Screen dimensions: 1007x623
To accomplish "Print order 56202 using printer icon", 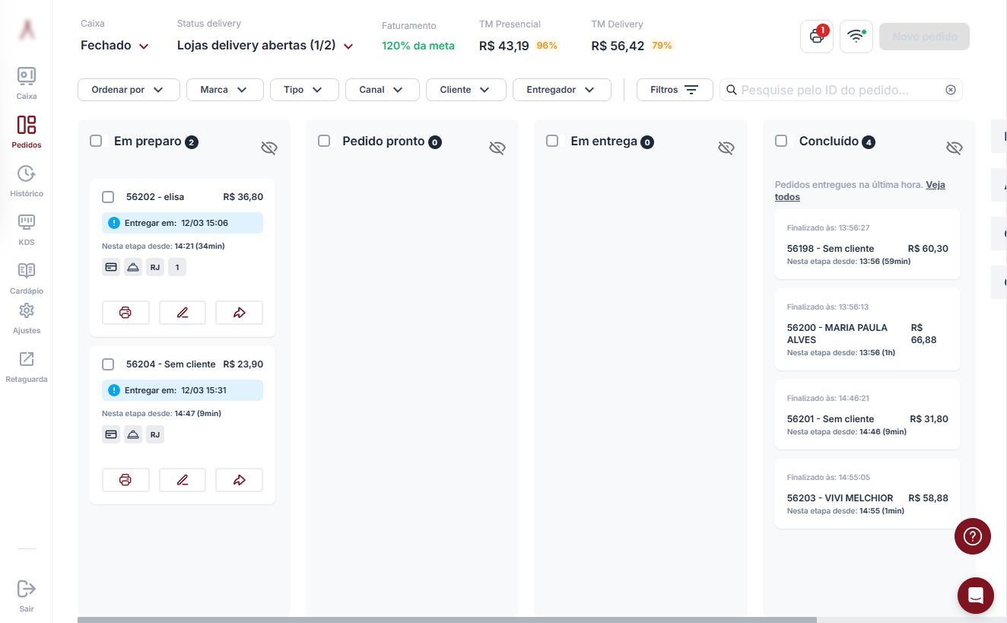I will pos(125,313).
